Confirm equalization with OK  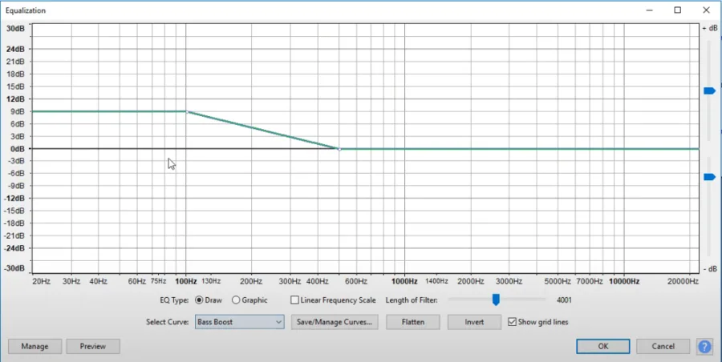point(603,346)
